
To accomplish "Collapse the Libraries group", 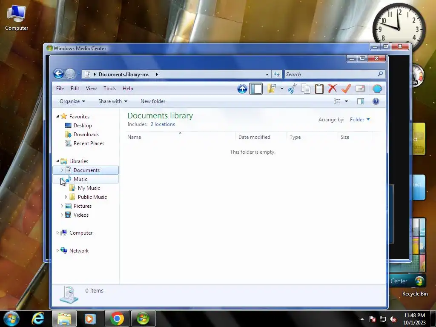I will (57, 161).
